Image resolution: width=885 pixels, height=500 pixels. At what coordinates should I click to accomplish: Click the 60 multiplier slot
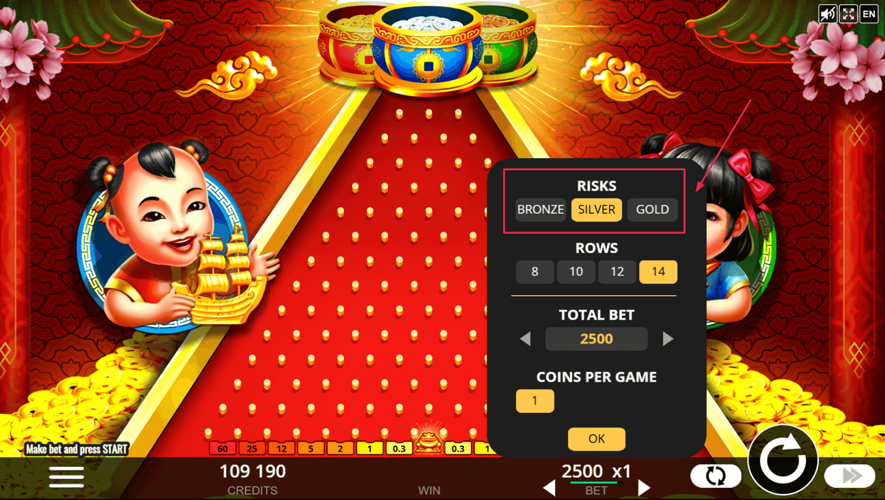pos(223,449)
